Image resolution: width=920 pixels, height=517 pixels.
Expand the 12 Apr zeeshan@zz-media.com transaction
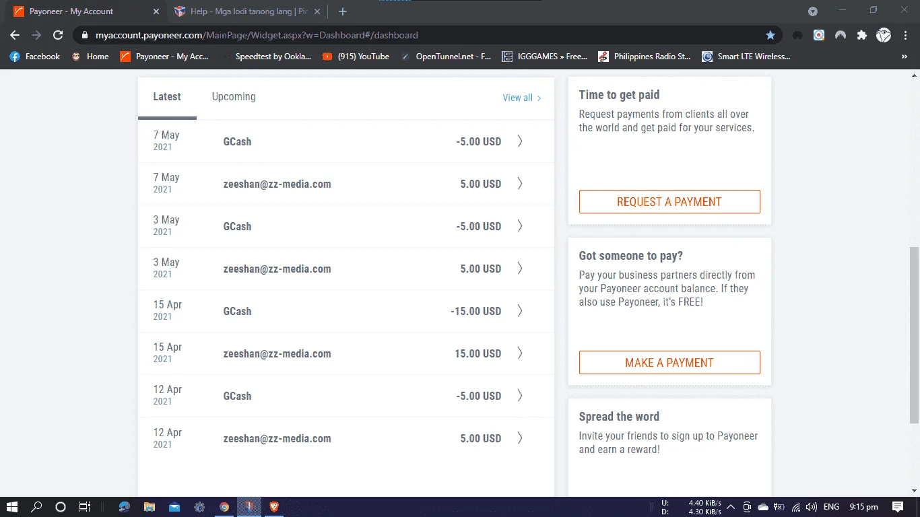click(x=519, y=438)
